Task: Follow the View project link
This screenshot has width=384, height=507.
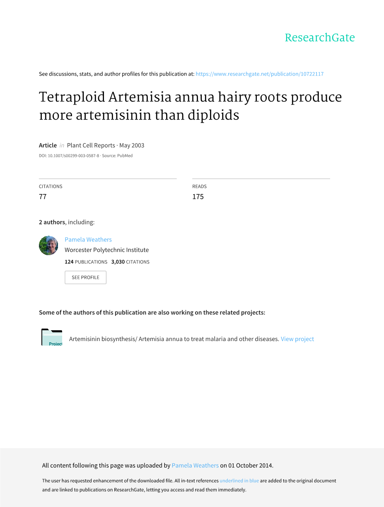Action: (x=297, y=339)
